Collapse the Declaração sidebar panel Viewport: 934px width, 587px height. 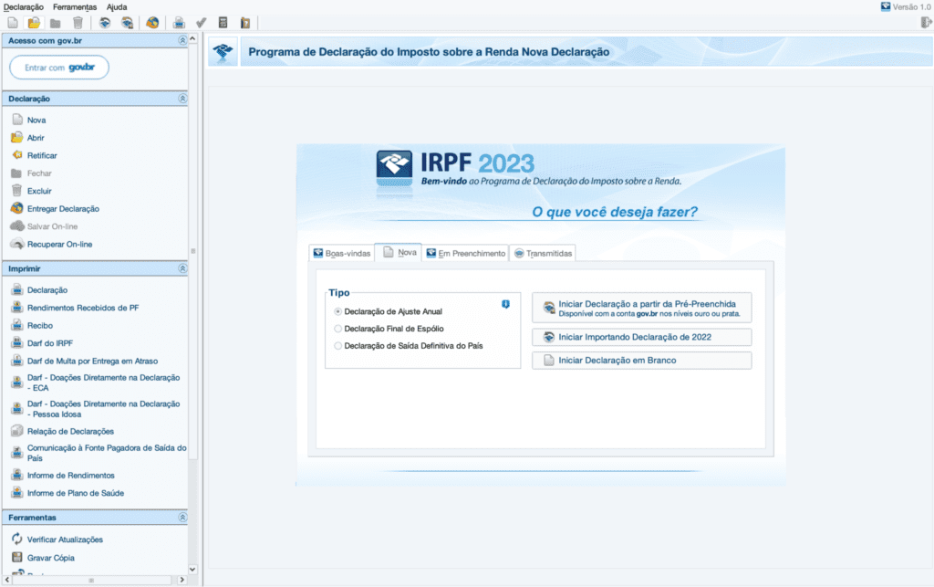pos(182,99)
